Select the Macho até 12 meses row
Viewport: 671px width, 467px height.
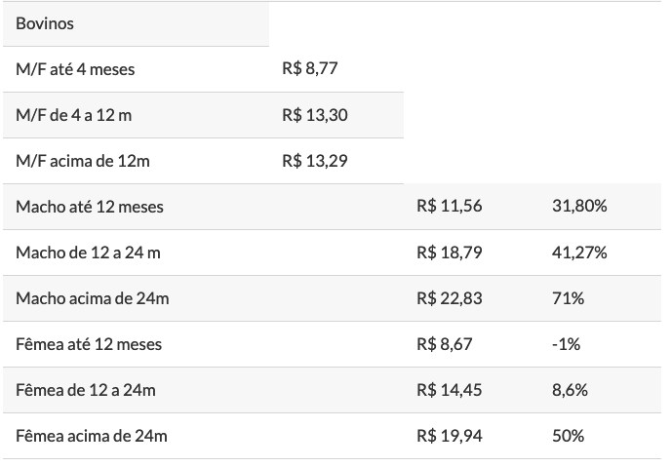click(x=332, y=207)
